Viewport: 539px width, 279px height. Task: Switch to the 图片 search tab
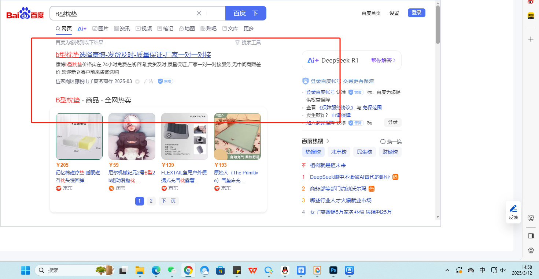point(100,29)
